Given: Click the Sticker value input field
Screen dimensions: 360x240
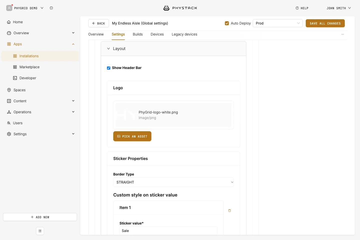Looking at the screenshot, I should click(168, 231).
